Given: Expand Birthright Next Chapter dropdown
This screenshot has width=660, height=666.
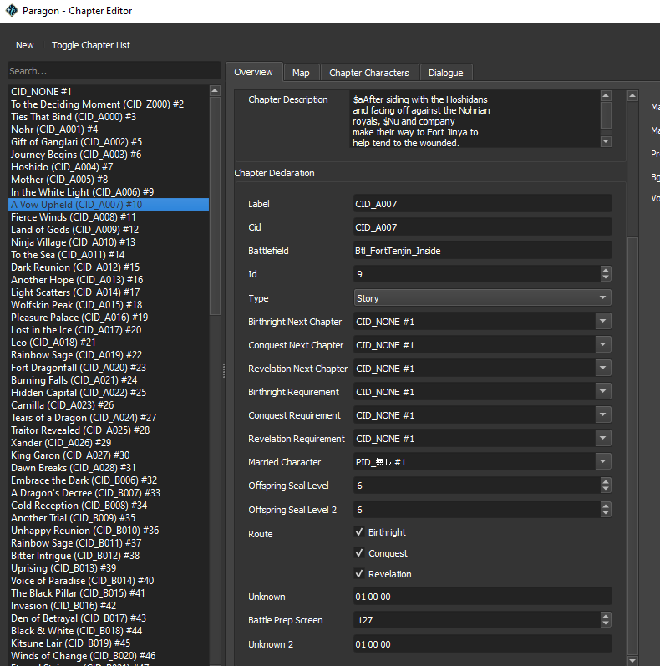Looking at the screenshot, I should [x=602, y=321].
